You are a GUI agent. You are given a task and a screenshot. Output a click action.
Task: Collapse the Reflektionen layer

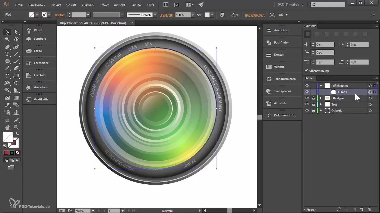tap(321, 86)
